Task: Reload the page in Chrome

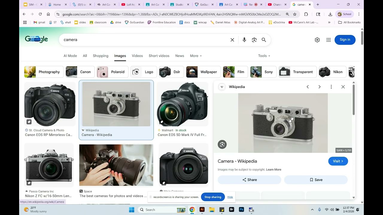Action: coord(40,14)
